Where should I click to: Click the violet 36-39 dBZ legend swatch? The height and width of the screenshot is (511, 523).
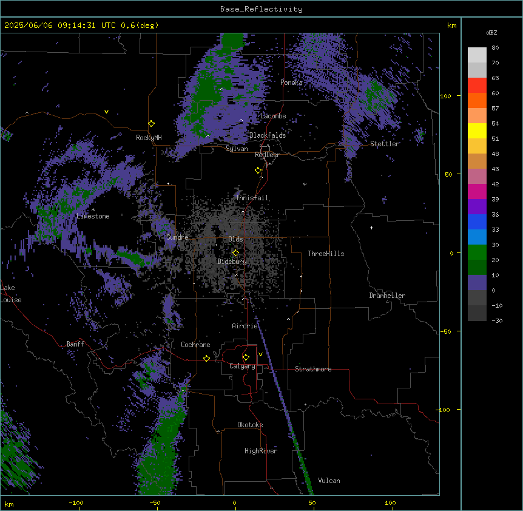[477, 207]
